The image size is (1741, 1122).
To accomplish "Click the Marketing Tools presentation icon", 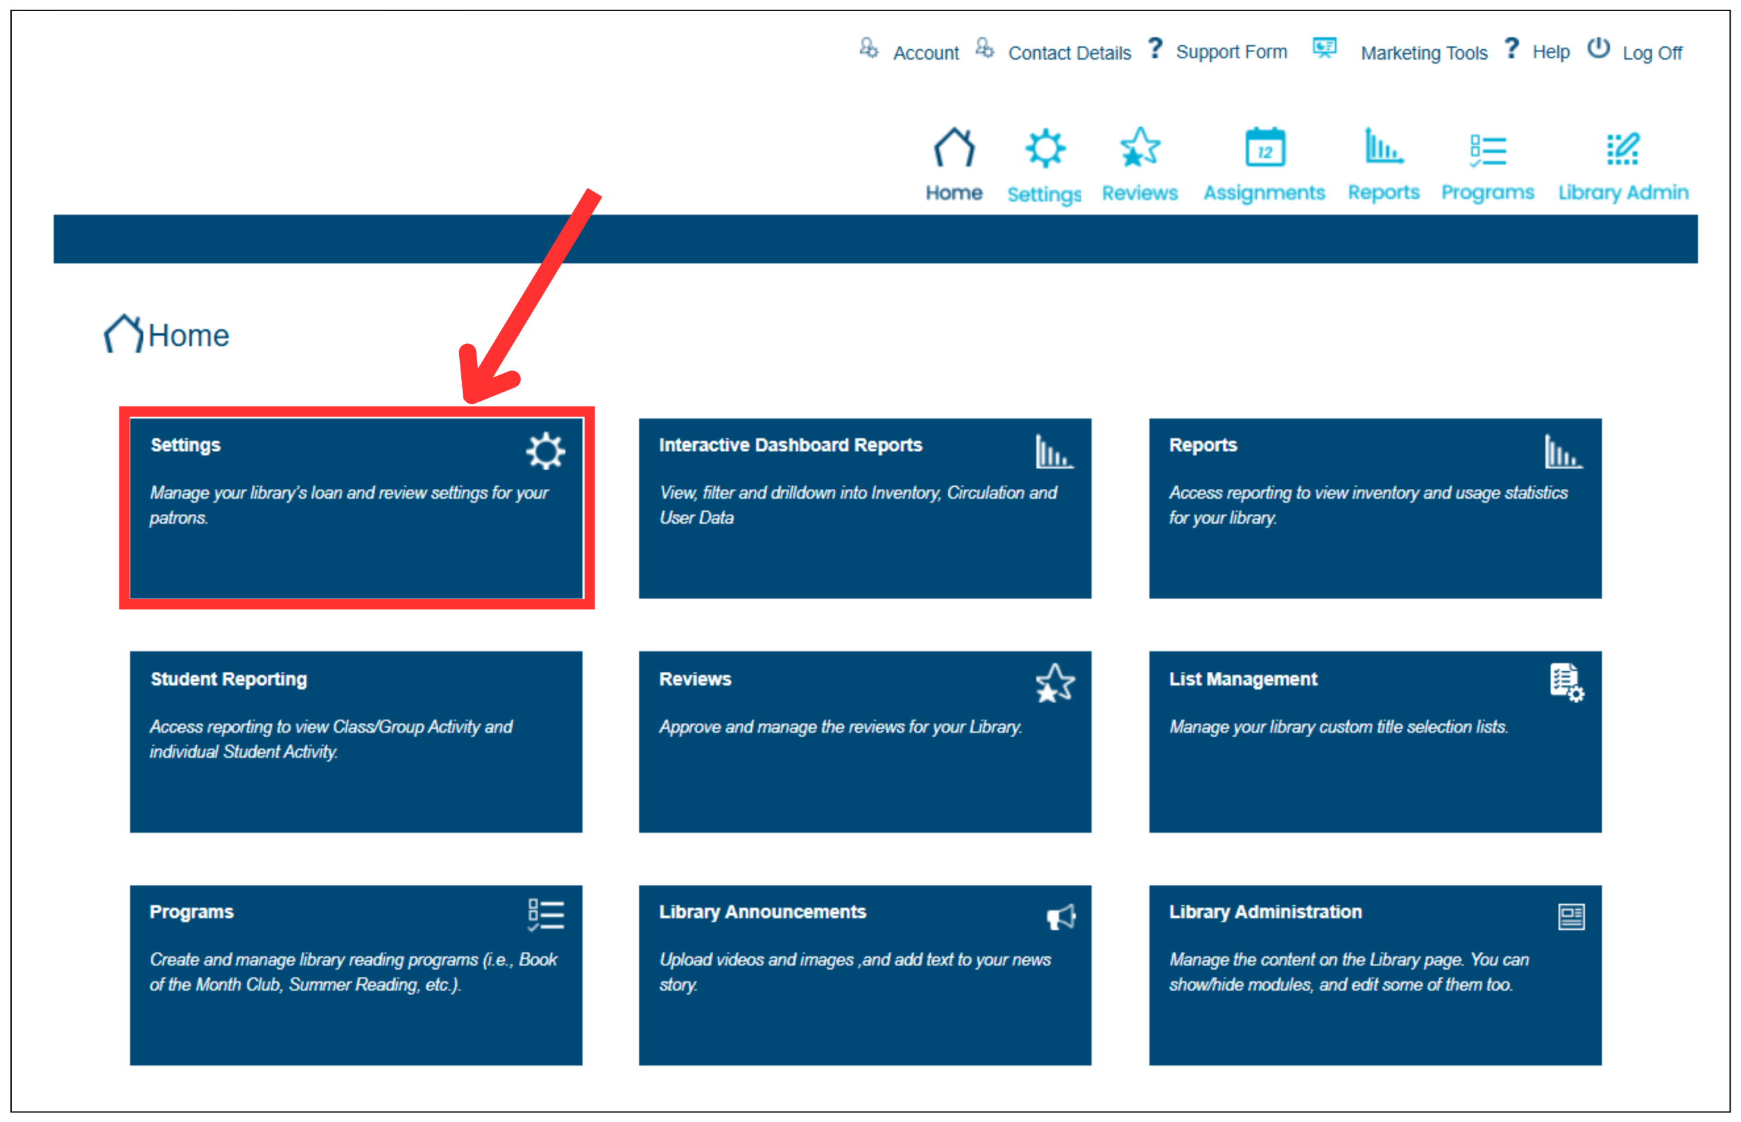I will tap(1324, 47).
